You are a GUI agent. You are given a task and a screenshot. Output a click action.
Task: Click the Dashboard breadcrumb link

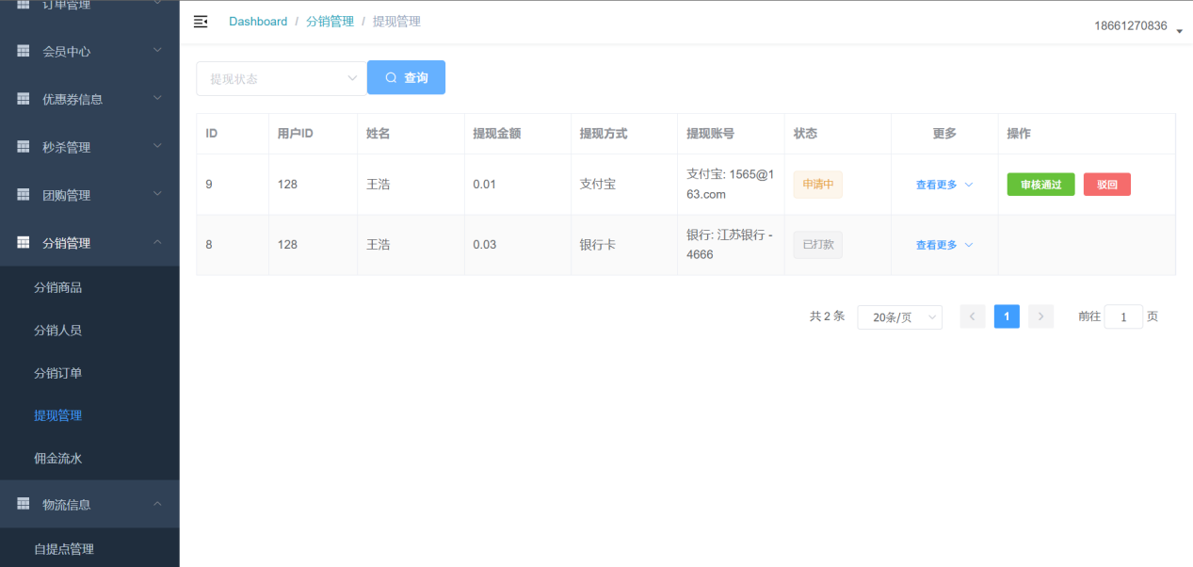(258, 22)
